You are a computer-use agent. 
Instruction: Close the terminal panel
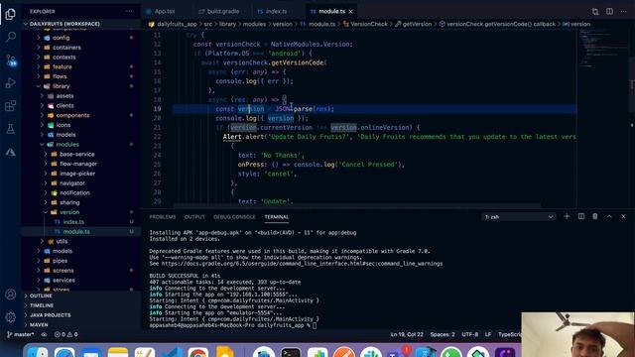(x=624, y=216)
